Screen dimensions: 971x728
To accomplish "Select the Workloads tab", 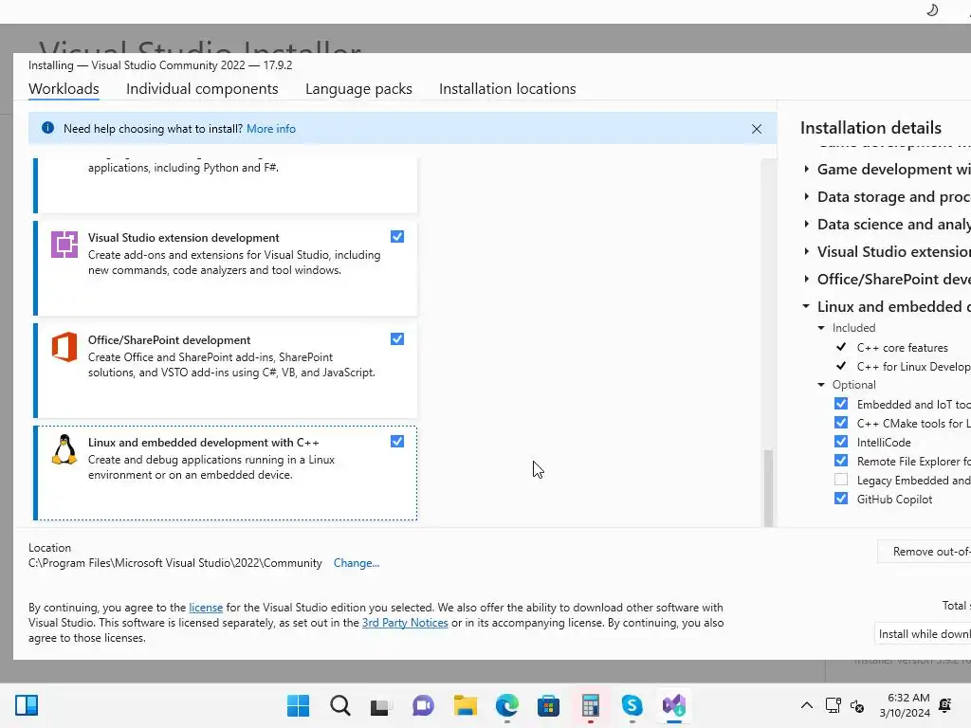I will pyautogui.click(x=64, y=88).
